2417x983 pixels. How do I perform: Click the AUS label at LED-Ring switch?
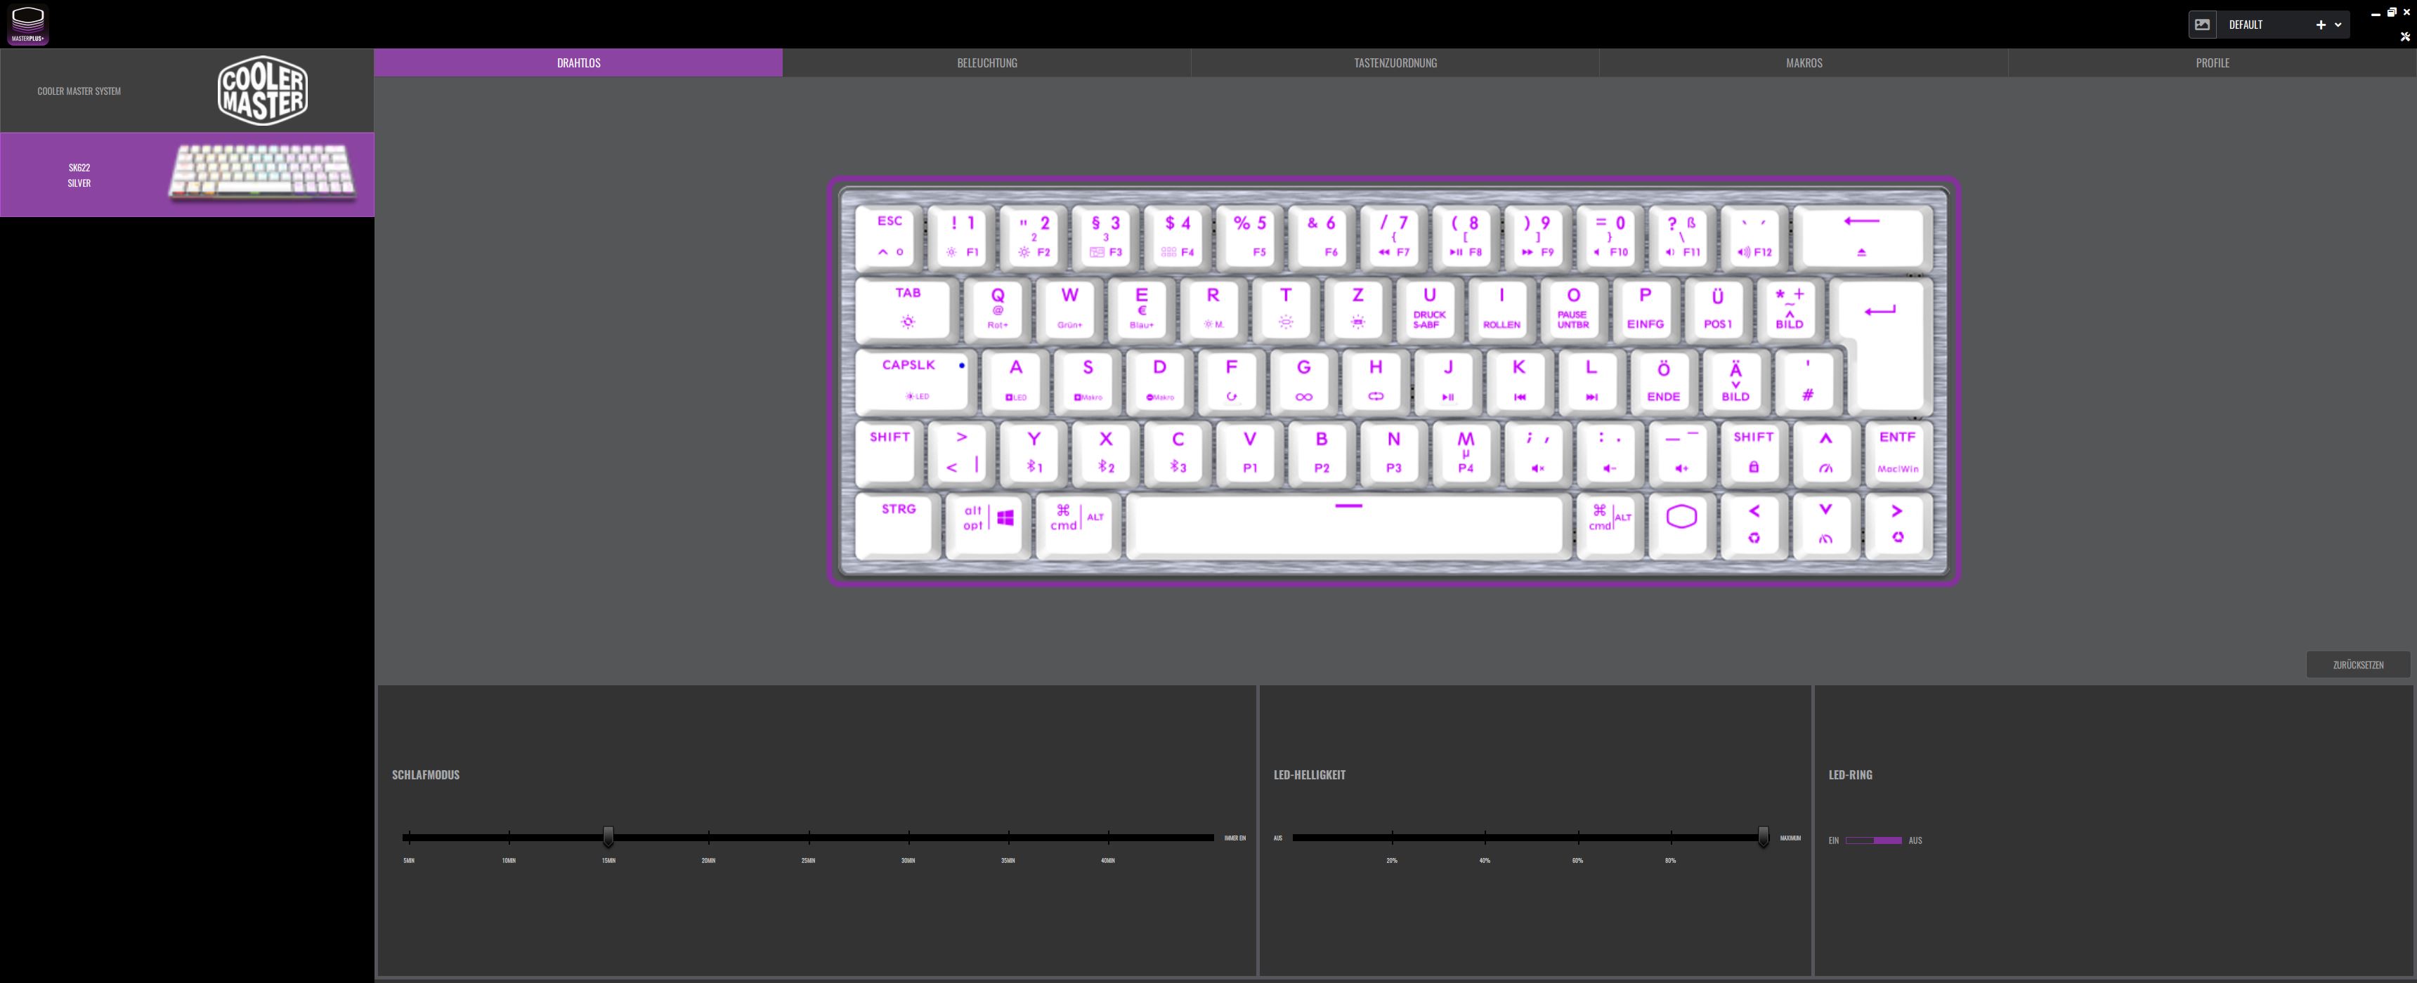1915,840
